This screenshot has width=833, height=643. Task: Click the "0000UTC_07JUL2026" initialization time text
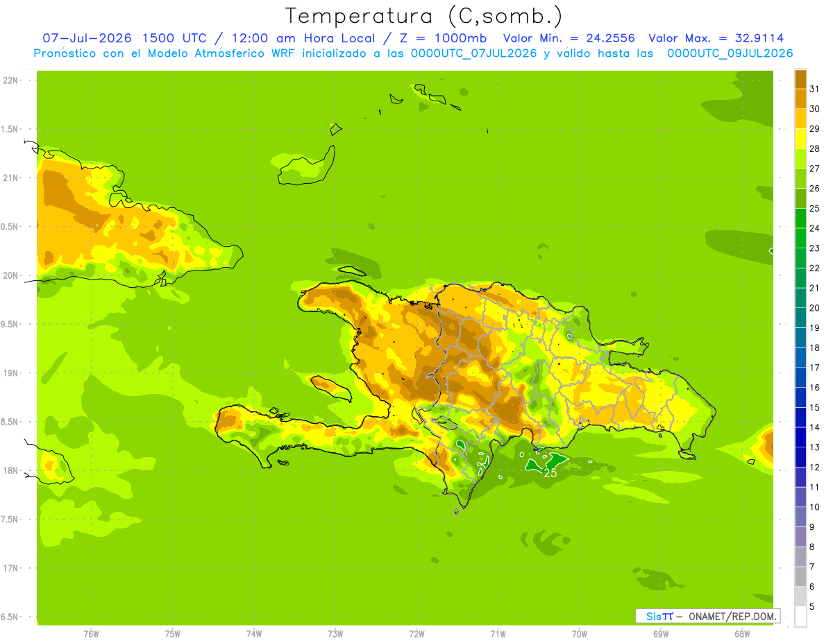pyautogui.click(x=474, y=53)
